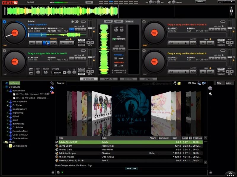237x177 pixels.
Task: Expand the DJ Cyder node
Action: [x=8, y=105]
